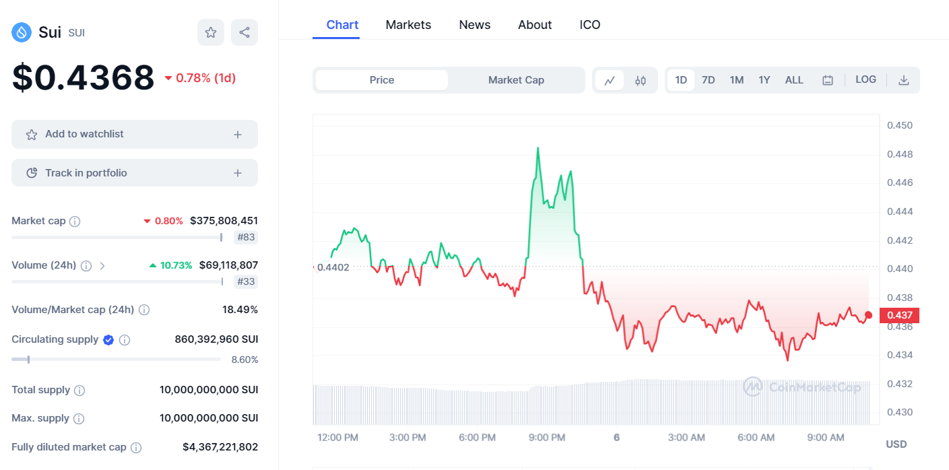Star Sui as a favorite
This screenshot has height=470, width=949.
coord(211,32)
